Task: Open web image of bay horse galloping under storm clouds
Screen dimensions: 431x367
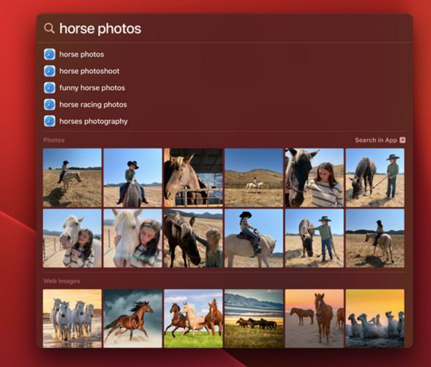Action: tap(132, 318)
